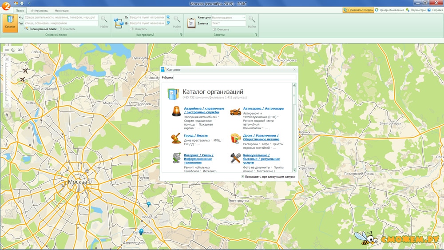Click the map rotation icon next to 3D
Image resolution: width=444 pixels, height=250 pixels.
click(x=13, y=50)
